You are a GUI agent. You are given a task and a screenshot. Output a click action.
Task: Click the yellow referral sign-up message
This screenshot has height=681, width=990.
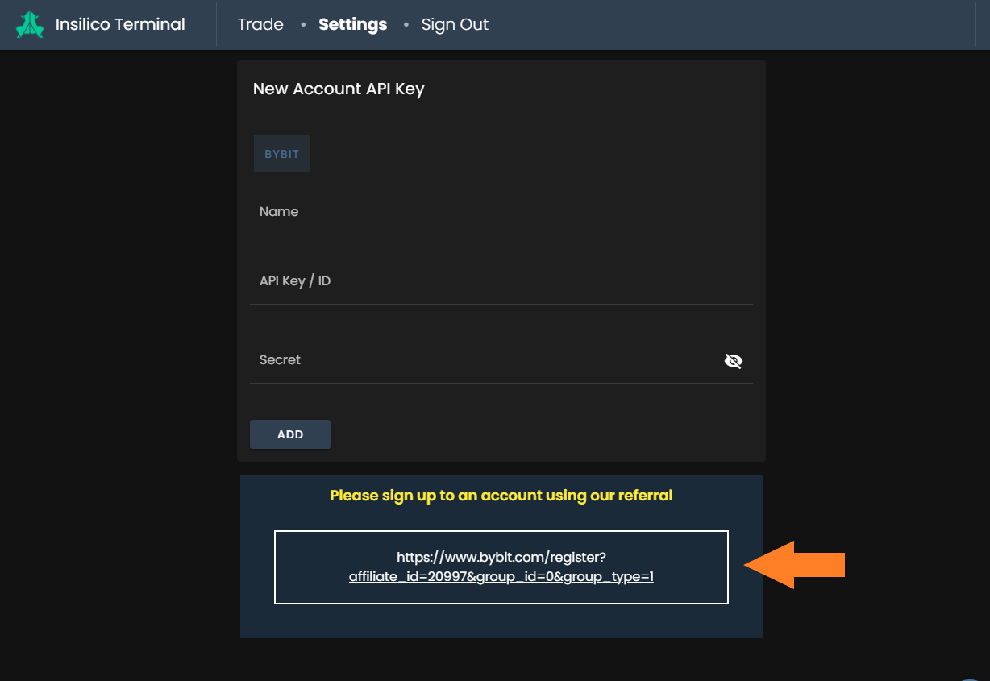coord(501,496)
